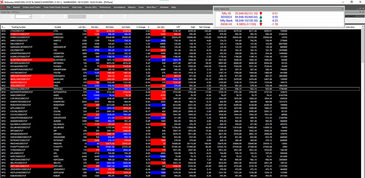Open the Help menu
The height and width of the screenshot is (178, 365).
(x=174, y=7)
